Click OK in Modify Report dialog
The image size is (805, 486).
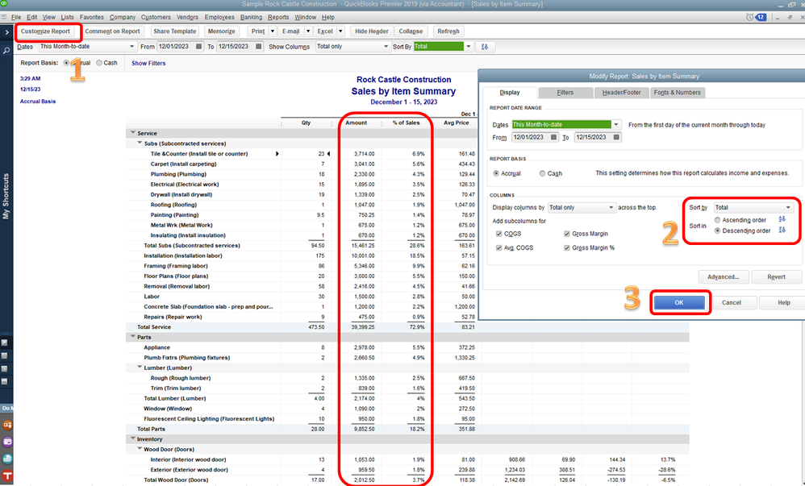(x=678, y=303)
